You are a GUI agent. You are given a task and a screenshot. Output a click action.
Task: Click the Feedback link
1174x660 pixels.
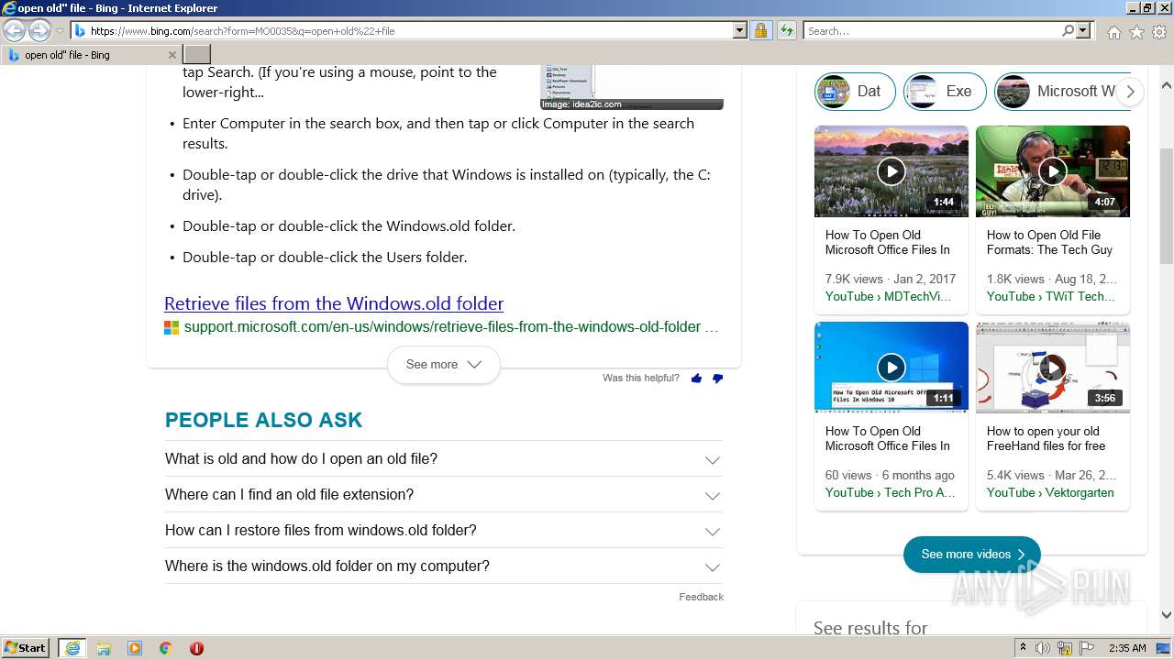(x=702, y=597)
